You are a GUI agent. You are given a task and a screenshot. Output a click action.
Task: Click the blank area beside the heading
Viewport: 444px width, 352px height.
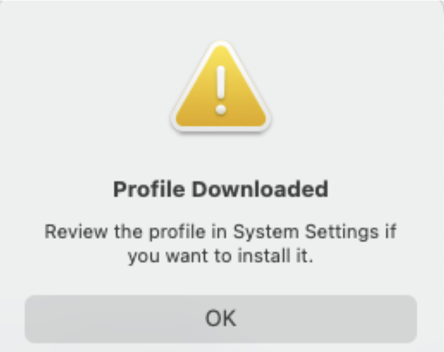click(x=382, y=189)
